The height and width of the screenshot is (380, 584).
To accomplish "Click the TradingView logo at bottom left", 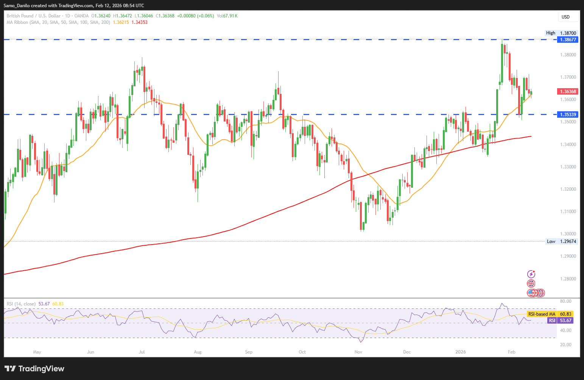I will (x=34, y=369).
